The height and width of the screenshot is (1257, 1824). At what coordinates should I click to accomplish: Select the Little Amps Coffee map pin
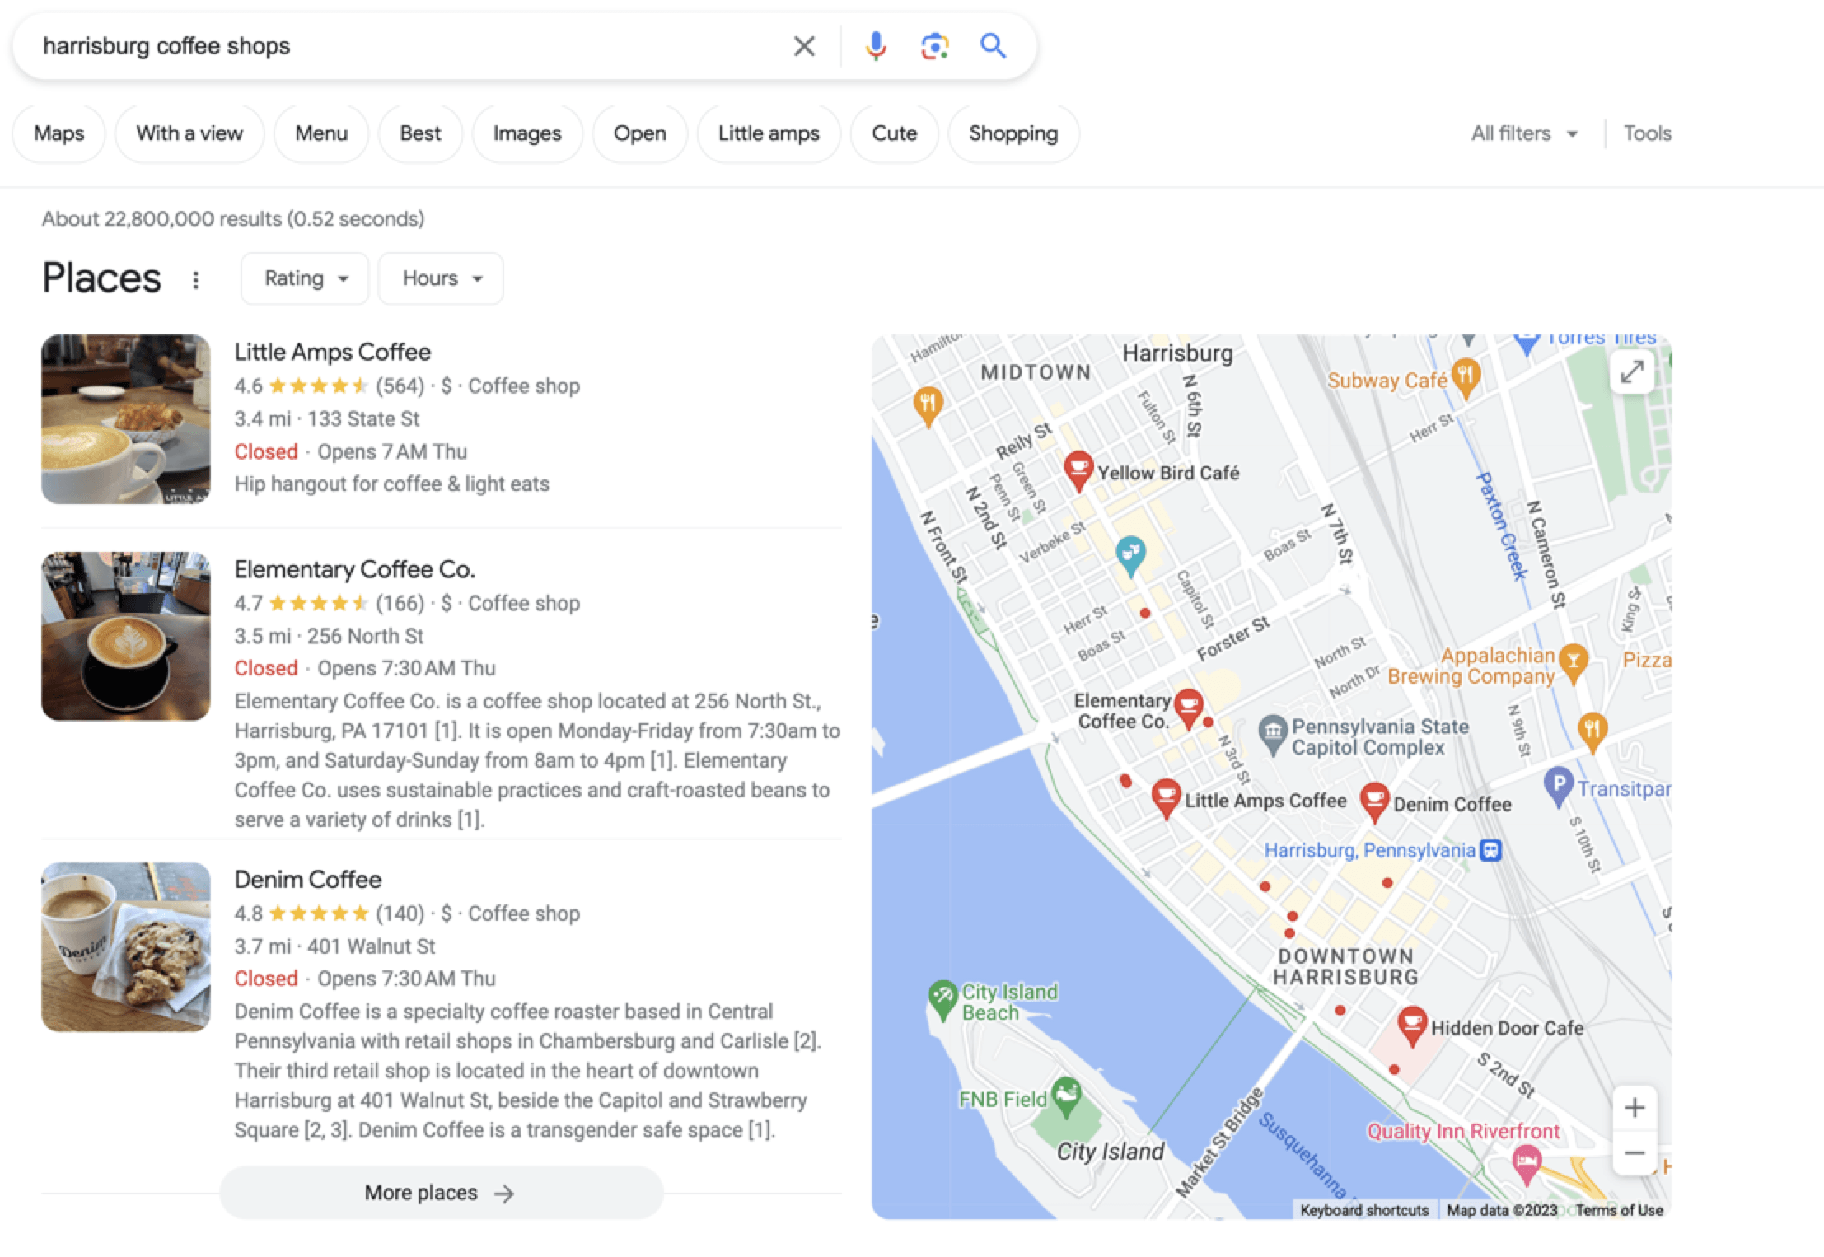point(1166,798)
